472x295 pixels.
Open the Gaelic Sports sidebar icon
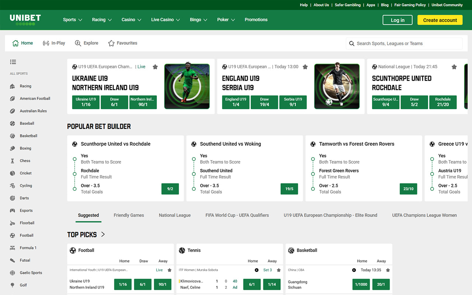[13, 273]
